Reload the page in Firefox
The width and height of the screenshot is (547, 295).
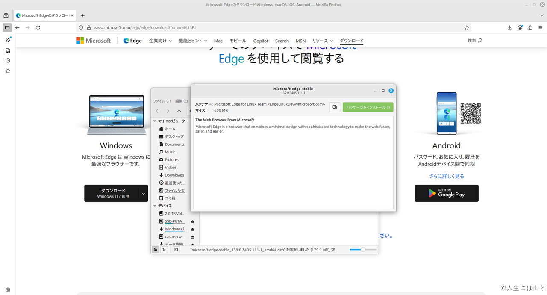(38, 27)
